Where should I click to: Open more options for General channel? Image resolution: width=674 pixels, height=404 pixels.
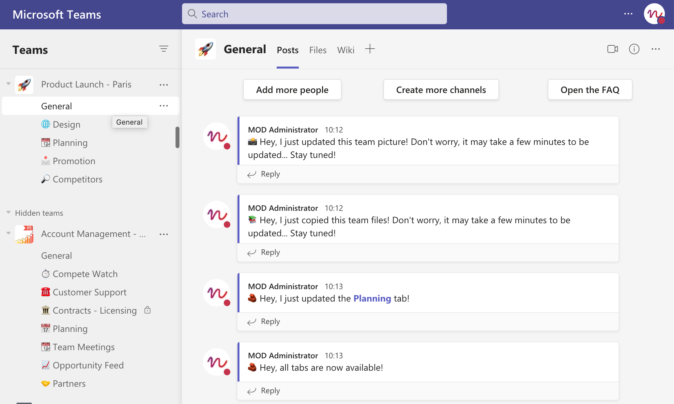point(163,106)
